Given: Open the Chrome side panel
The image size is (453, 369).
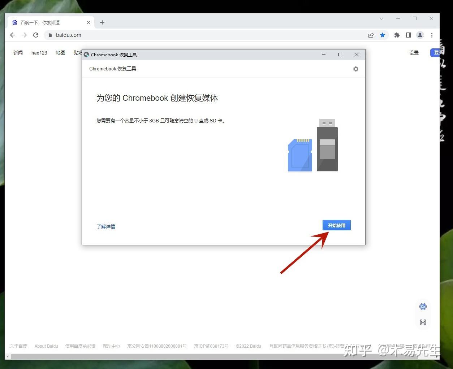Looking at the screenshot, I should pyautogui.click(x=409, y=35).
